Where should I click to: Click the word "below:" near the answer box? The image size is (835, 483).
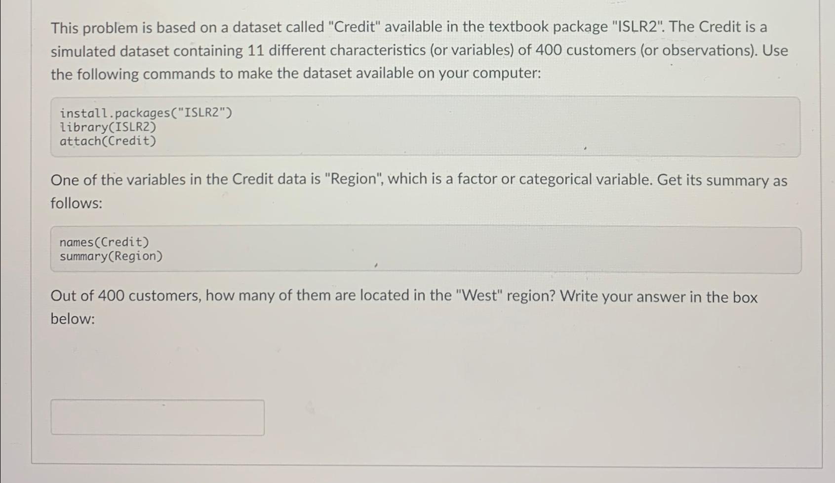pos(73,320)
